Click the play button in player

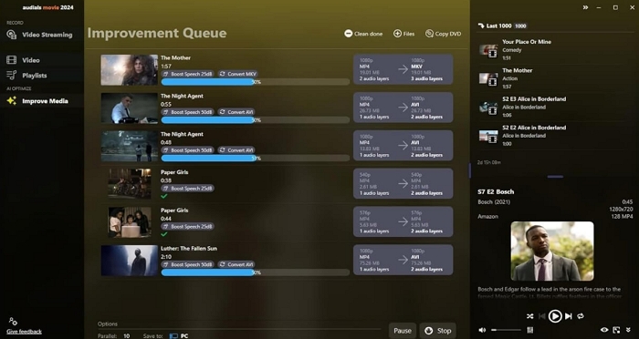click(x=555, y=316)
